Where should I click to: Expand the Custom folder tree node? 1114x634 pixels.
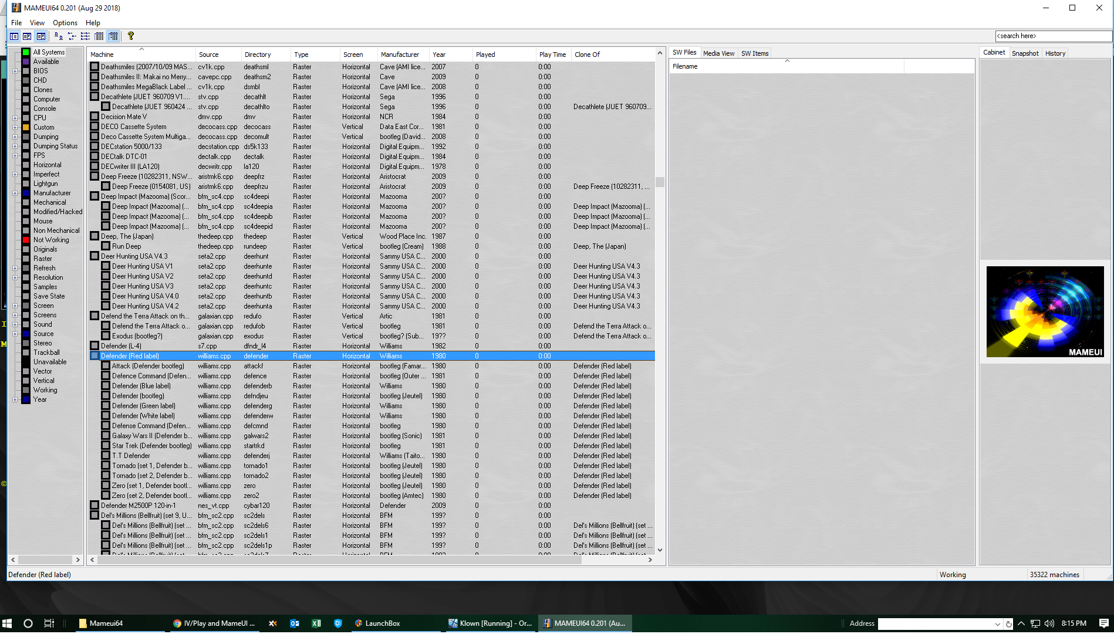15,127
